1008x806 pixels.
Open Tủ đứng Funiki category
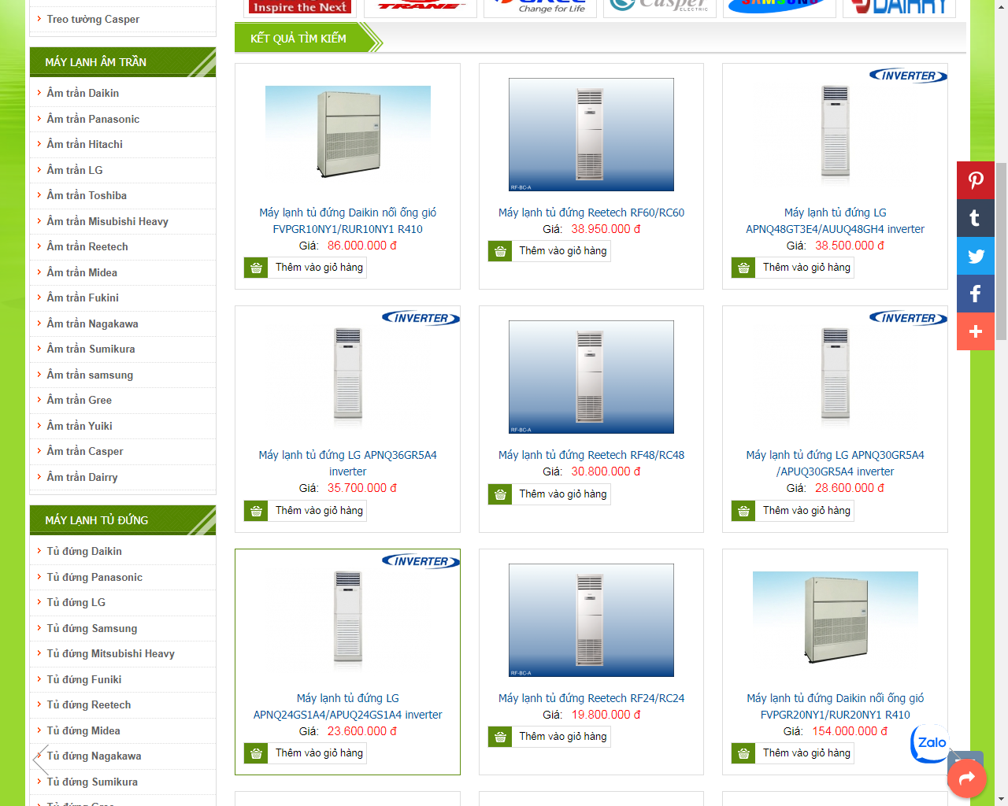point(84,679)
